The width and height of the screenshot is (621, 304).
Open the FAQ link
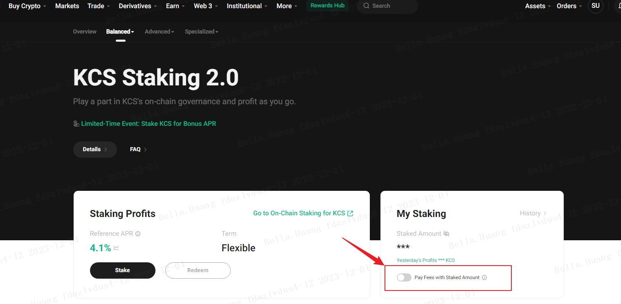click(x=138, y=150)
